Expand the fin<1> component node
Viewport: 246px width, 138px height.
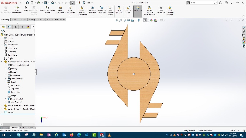coord(2,106)
